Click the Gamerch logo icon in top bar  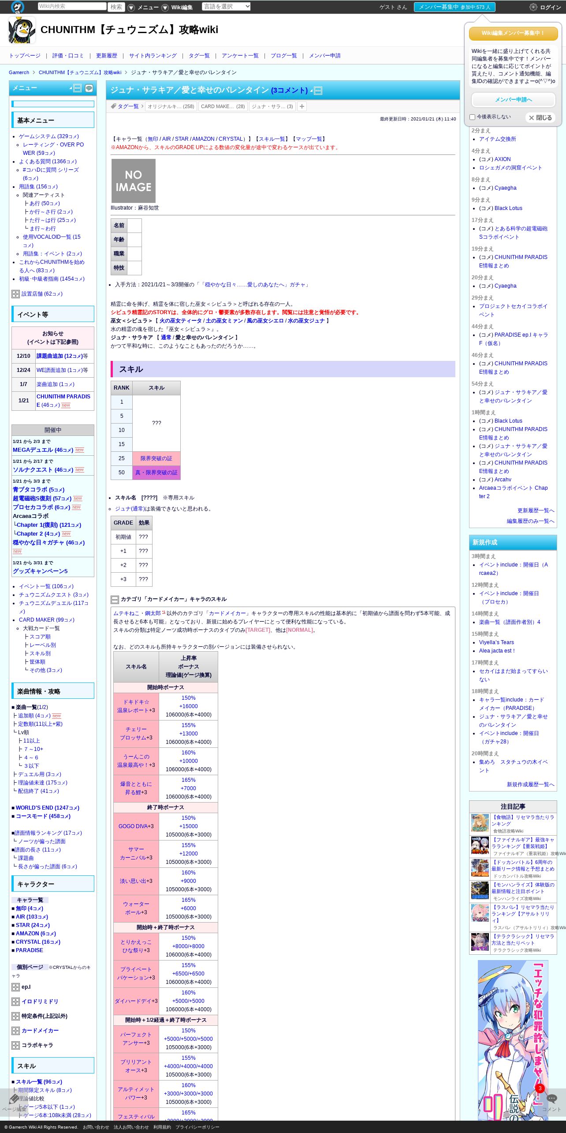pyautogui.click(x=18, y=7)
